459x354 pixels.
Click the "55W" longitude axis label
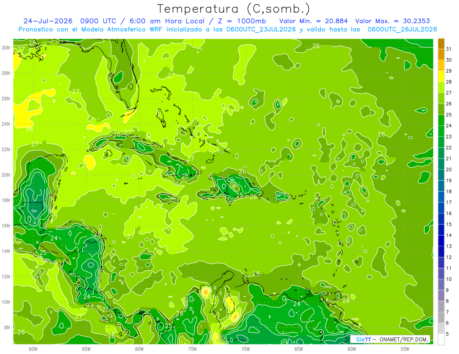405,349
